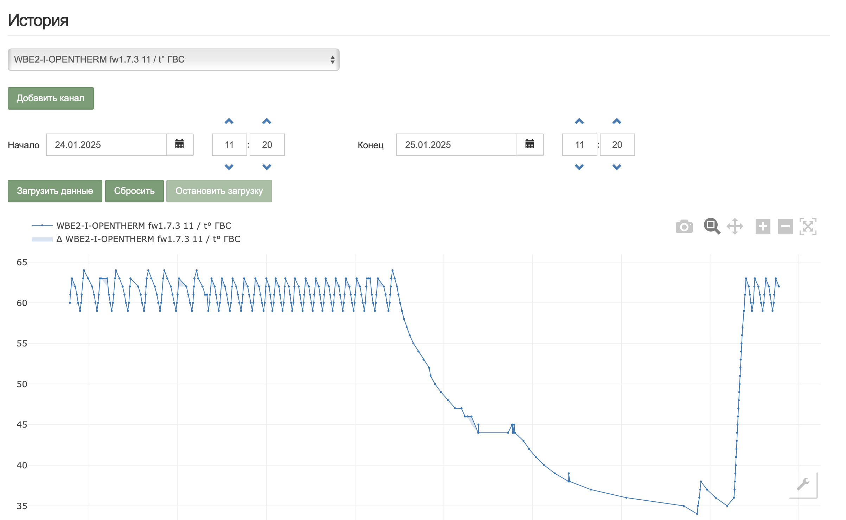846x520 pixels.
Task: Decrease start hour with down arrow
Action: pyautogui.click(x=229, y=167)
